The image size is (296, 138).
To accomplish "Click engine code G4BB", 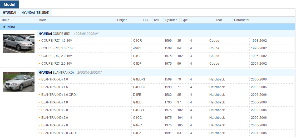I will (137, 102).
